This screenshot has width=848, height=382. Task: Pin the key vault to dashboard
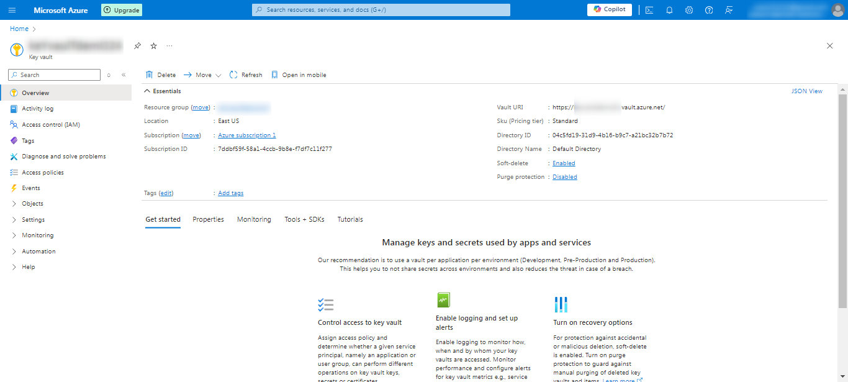click(138, 46)
